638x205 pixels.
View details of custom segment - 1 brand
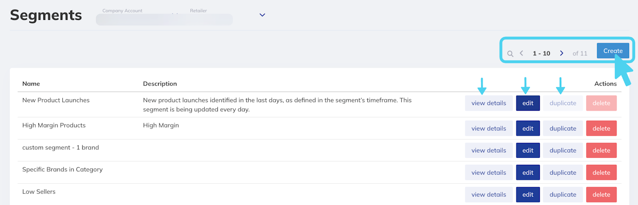[x=488, y=150]
